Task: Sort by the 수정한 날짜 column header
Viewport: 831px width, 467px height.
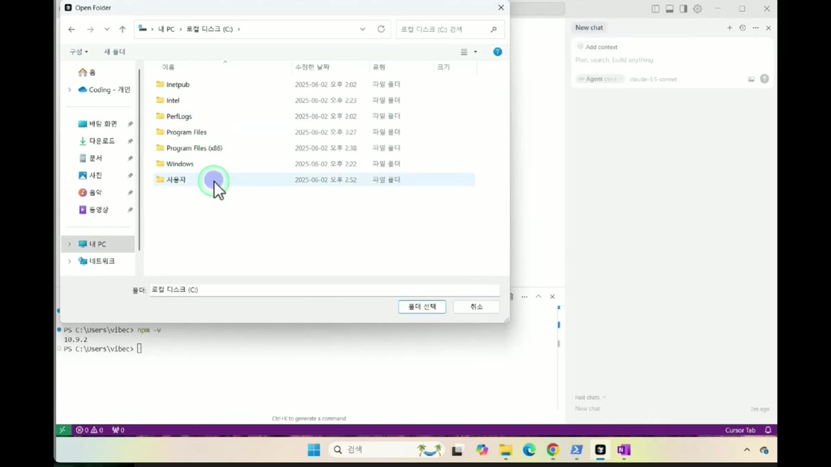Action: [312, 67]
